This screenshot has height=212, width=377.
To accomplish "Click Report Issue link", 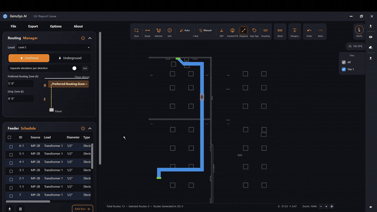I will pos(45,16).
